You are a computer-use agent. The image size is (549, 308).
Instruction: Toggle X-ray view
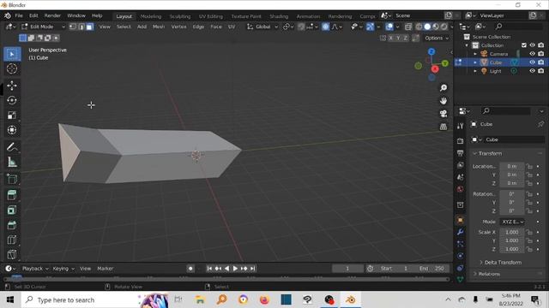tap(408, 27)
